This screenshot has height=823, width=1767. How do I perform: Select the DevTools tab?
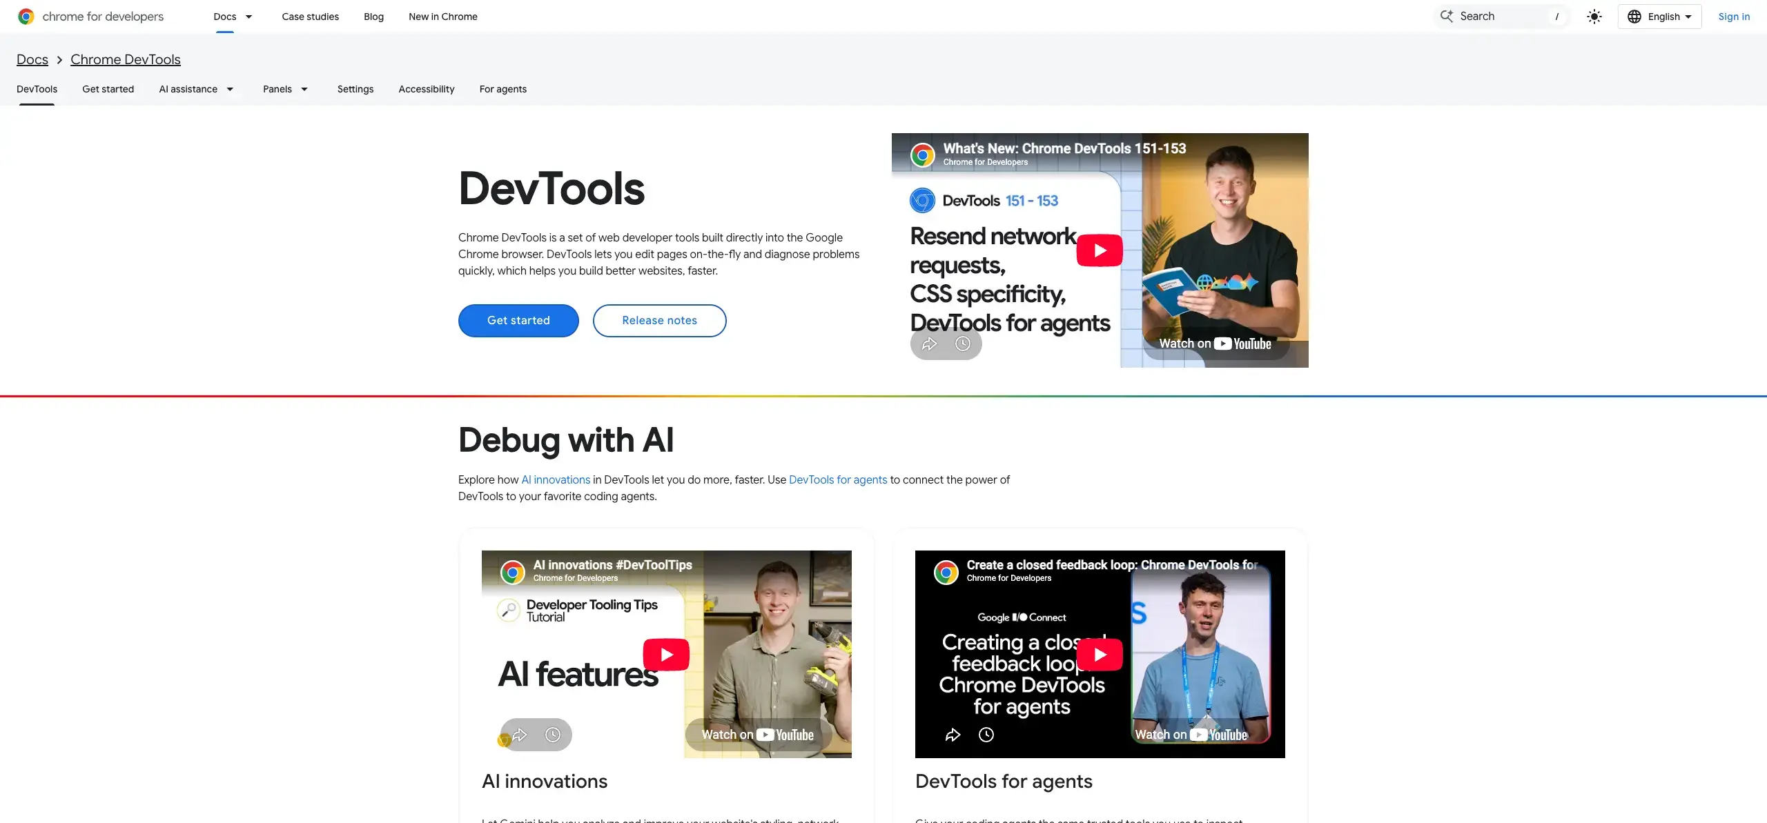click(x=37, y=89)
